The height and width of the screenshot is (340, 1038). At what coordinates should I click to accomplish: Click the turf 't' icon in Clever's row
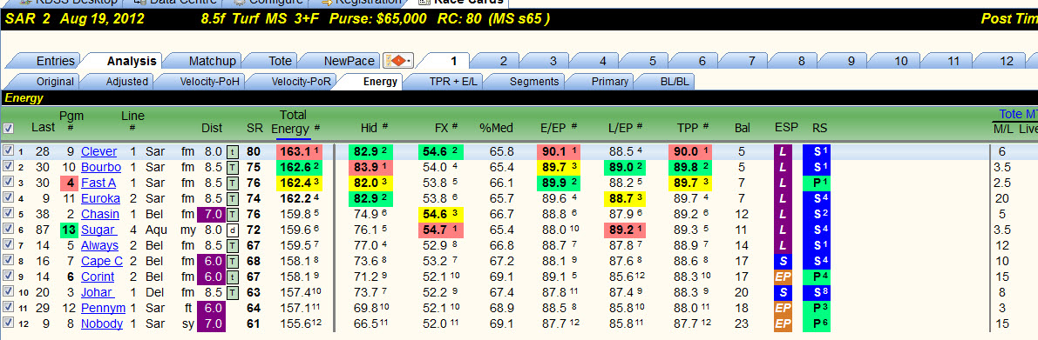[x=232, y=151]
